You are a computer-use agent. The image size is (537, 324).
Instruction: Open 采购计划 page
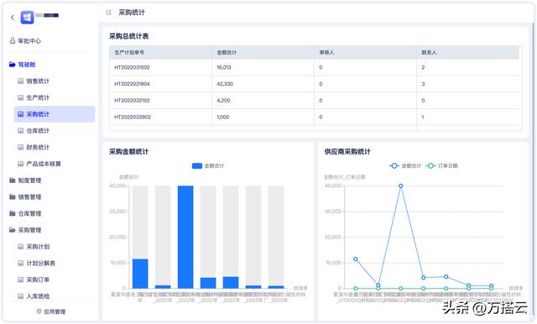[38, 247]
